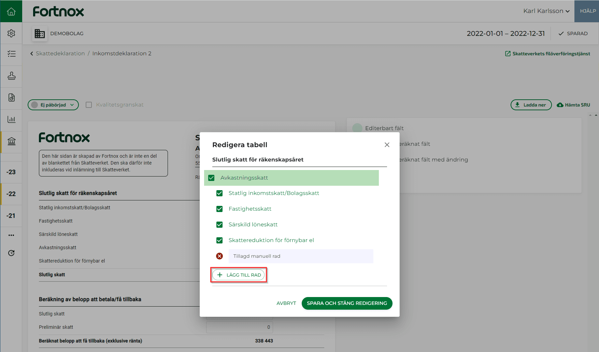Click the Avkastningsskatt row in background form
The image size is (599, 352).
[x=58, y=248]
